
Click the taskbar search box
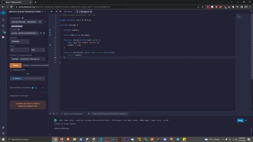[x=29, y=139]
